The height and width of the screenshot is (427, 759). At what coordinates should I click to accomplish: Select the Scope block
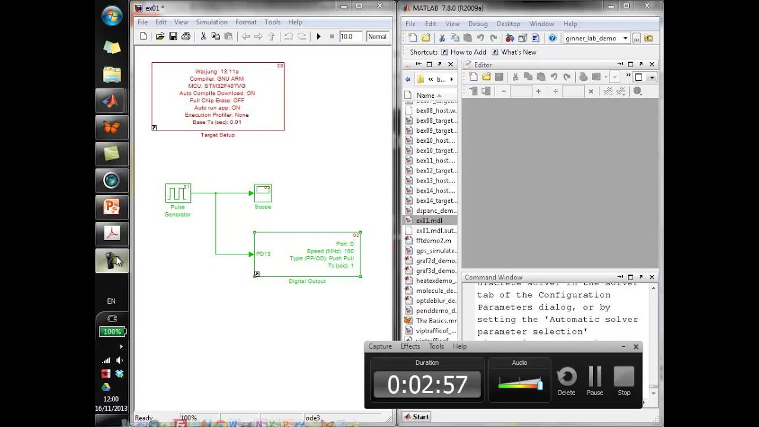(263, 193)
